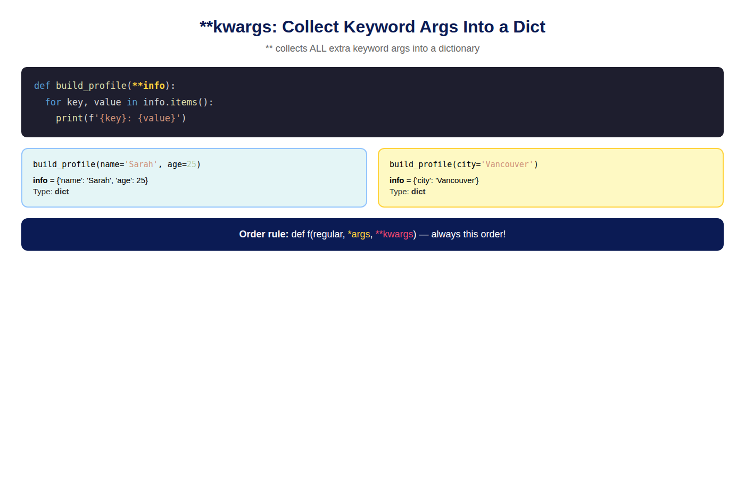Click the yellow "*args" text in the banner

pos(359,234)
